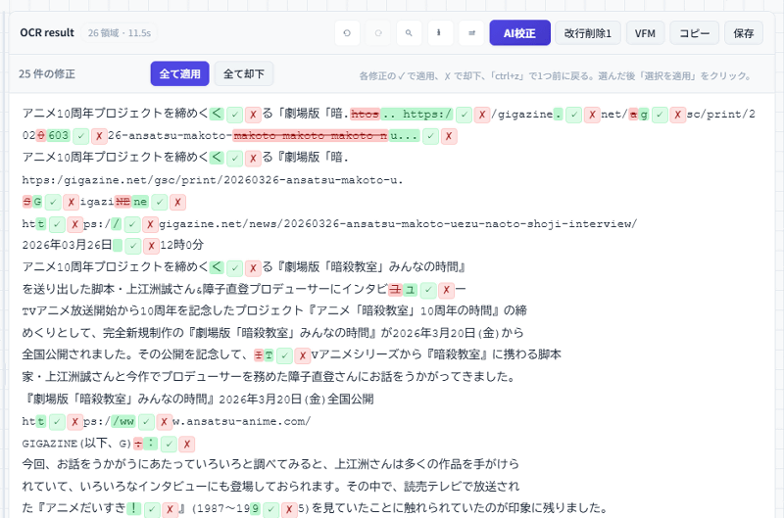
Task: Reject the 'G' capitalization fix with red X
Action: 72,202
